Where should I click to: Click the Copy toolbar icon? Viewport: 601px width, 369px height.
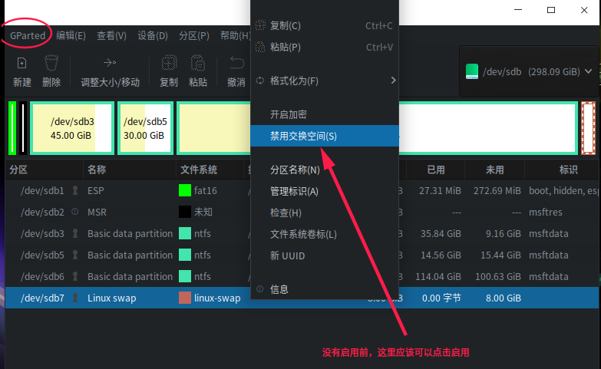pos(169,63)
